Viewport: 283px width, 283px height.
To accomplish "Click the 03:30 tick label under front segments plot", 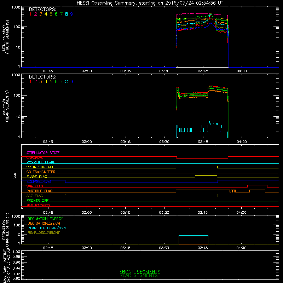I will [164, 71].
